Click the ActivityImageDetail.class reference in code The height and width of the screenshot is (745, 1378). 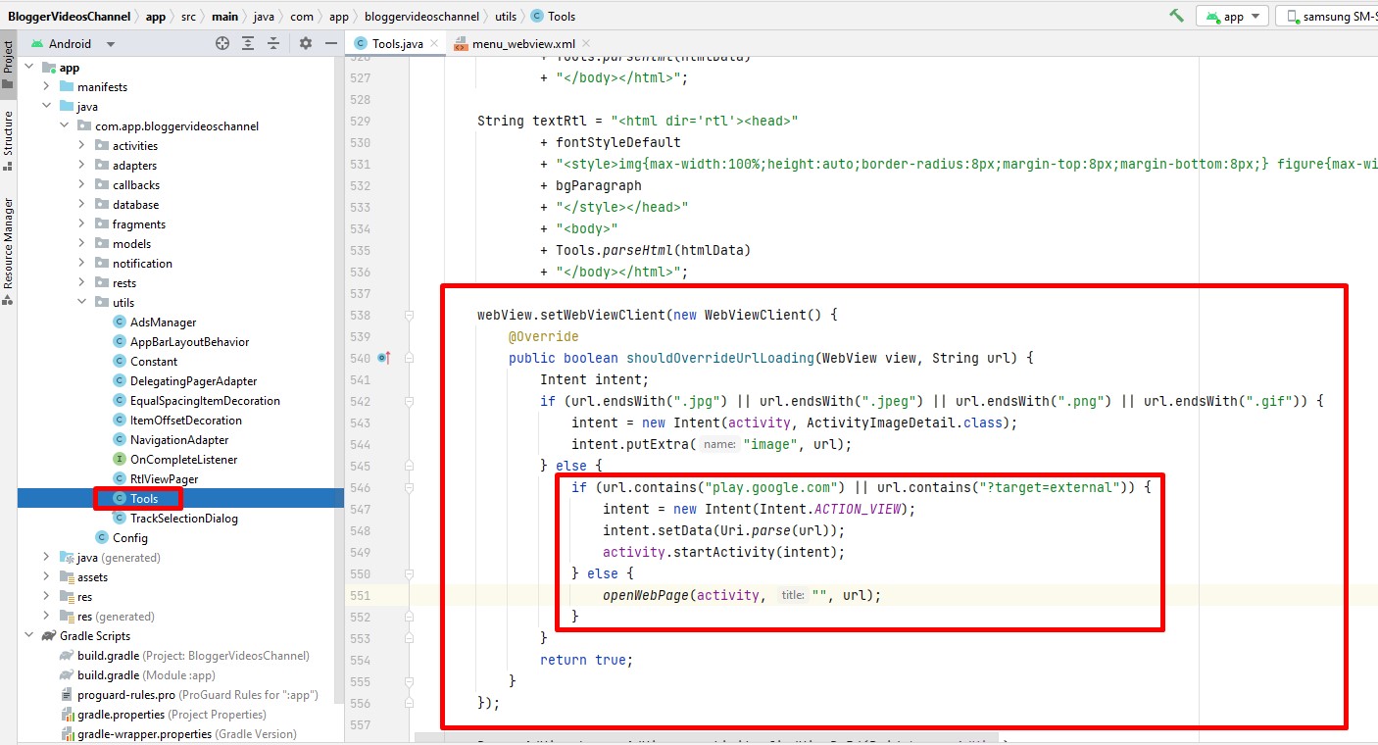909,422
